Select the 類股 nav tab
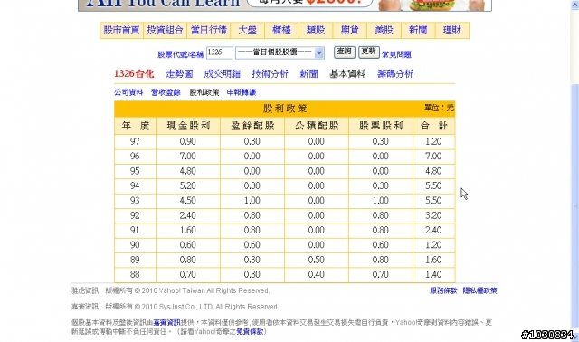The image size is (579, 342). click(316, 30)
